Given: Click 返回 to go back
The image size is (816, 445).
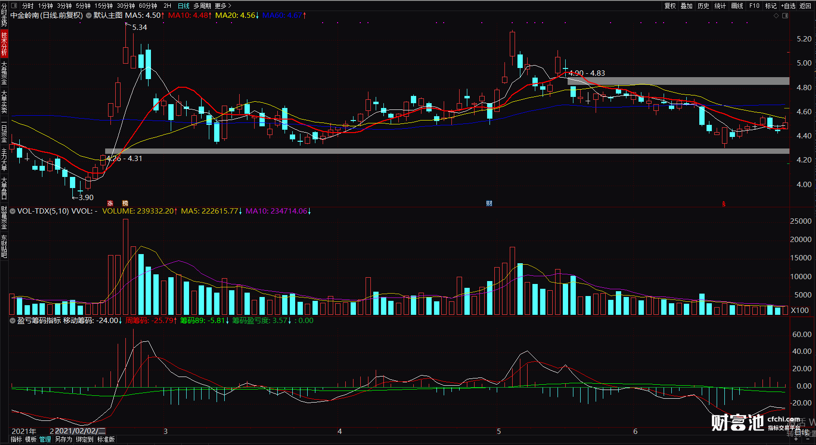Looking at the screenshot, I should pos(805,6).
